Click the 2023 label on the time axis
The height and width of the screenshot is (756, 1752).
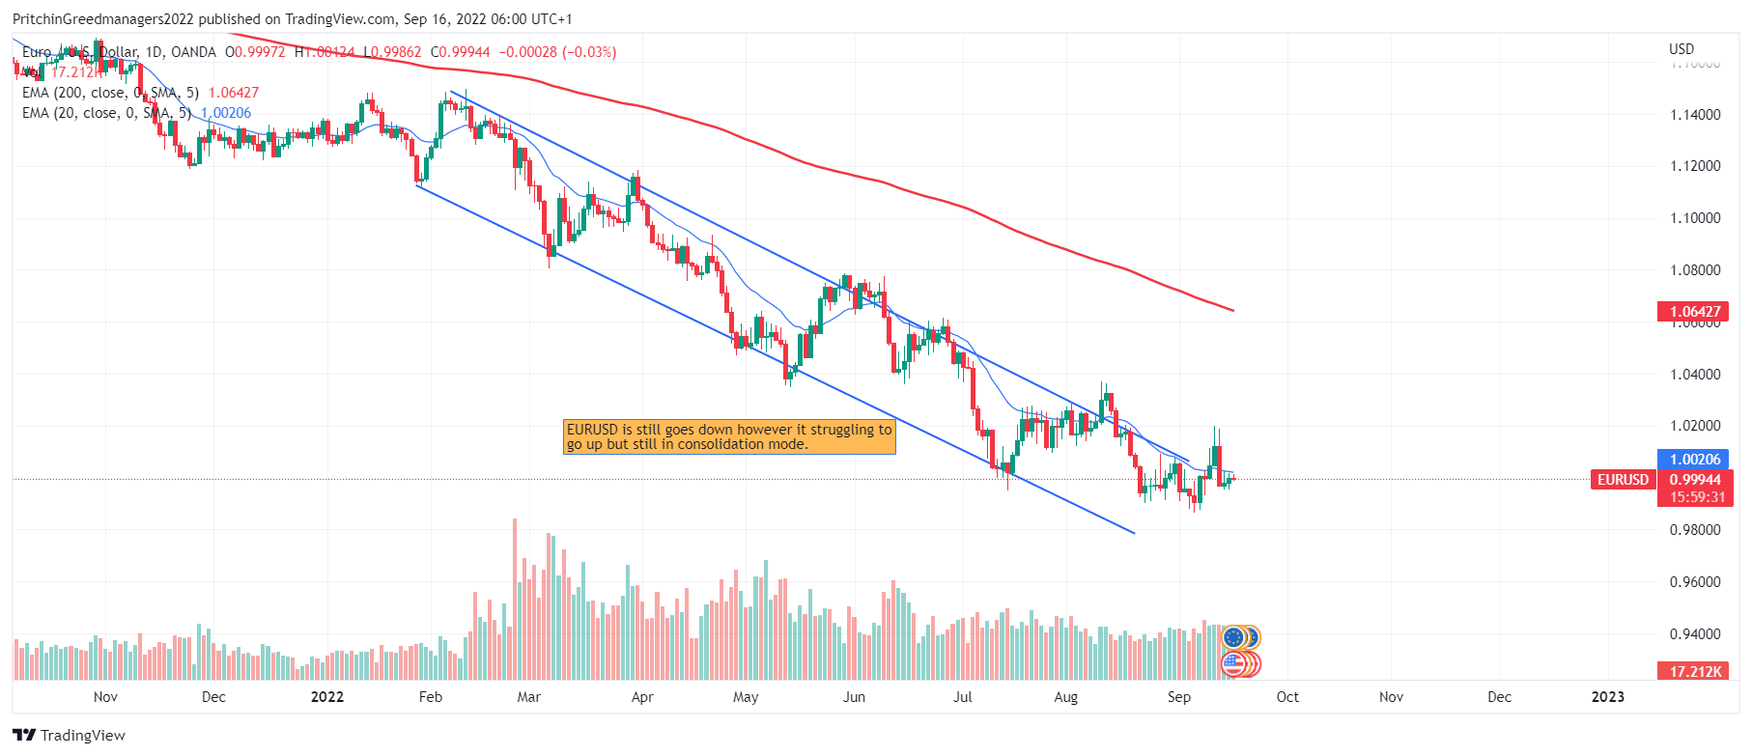coord(1608,697)
